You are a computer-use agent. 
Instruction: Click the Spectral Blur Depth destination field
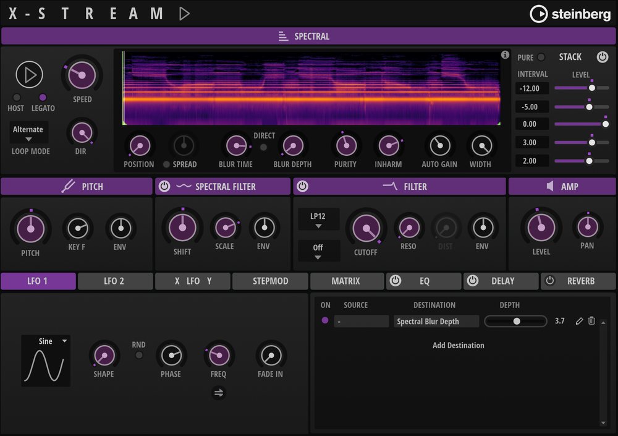click(436, 322)
